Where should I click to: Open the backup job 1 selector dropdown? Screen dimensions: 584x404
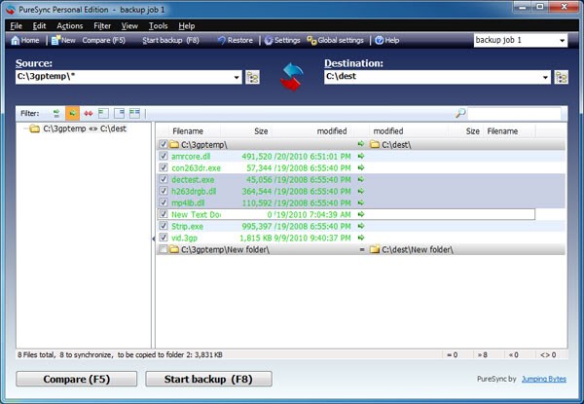click(562, 41)
